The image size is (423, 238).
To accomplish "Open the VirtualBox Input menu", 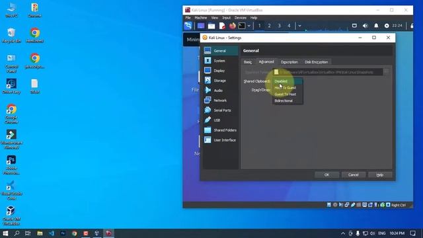I will pos(226,18).
